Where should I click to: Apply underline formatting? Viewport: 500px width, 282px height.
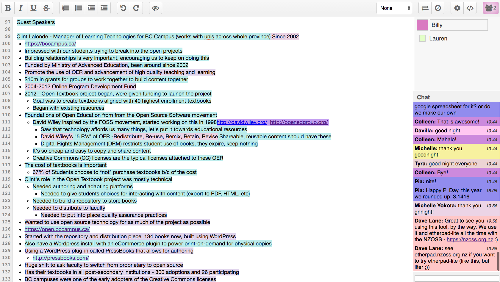tap(33, 8)
